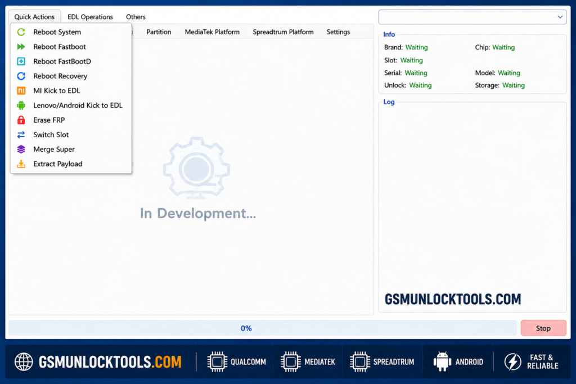Image resolution: width=576 pixels, height=384 pixels.
Task: Open the Spreadtrum Platform tab
Action: coord(283,32)
